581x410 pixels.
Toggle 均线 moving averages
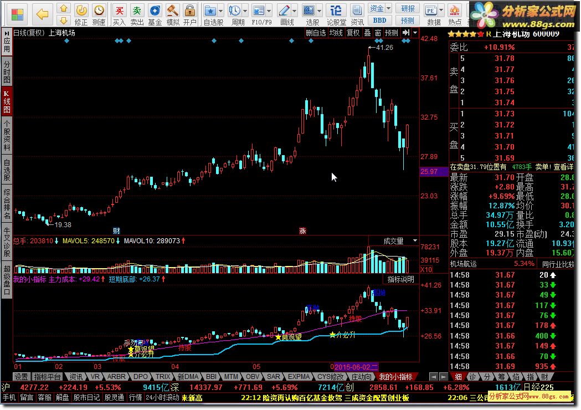[x=336, y=33]
